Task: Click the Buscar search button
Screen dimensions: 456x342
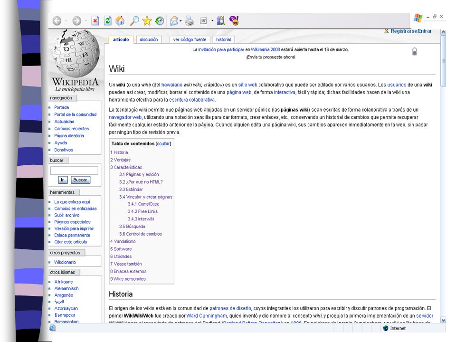Action: 80,180
